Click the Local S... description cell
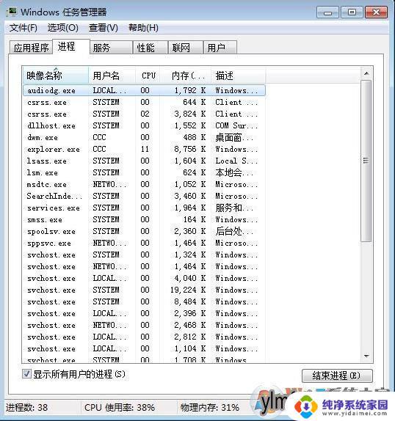 coord(236,161)
